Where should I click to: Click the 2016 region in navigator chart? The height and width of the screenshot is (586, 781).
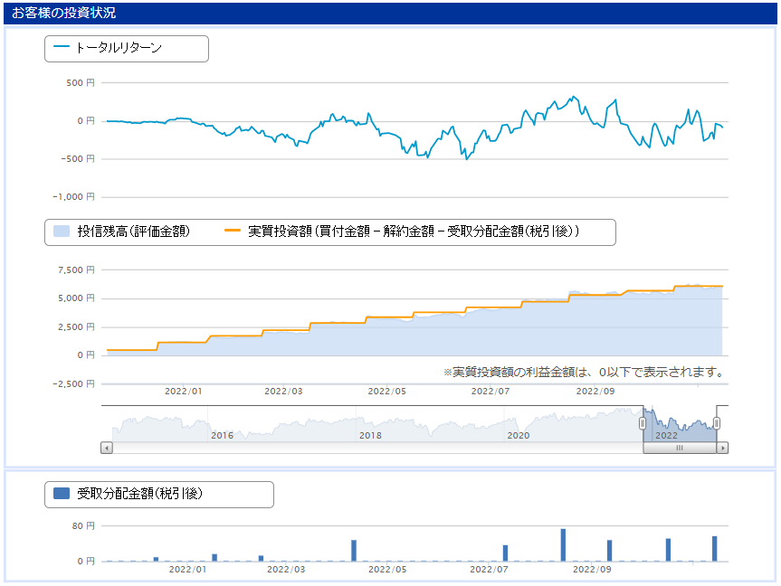pos(222,436)
